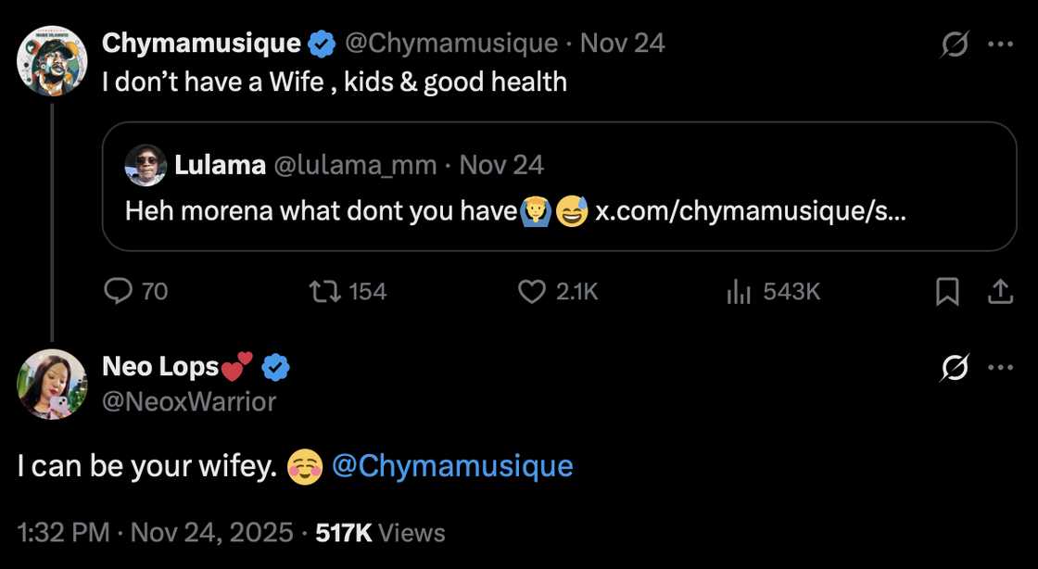This screenshot has width=1038, height=569.
Task: Click the Grok icon on Neo Lops' reply
Action: click(x=955, y=366)
